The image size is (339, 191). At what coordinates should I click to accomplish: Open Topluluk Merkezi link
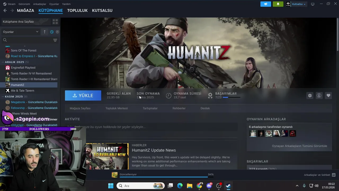pos(117,108)
